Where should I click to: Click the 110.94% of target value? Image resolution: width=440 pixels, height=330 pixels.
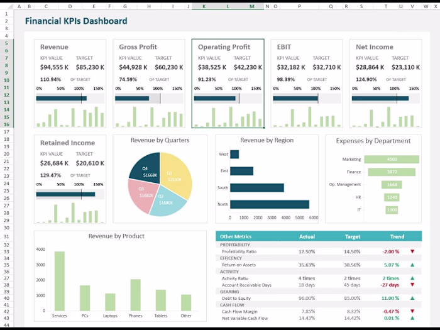pos(50,79)
